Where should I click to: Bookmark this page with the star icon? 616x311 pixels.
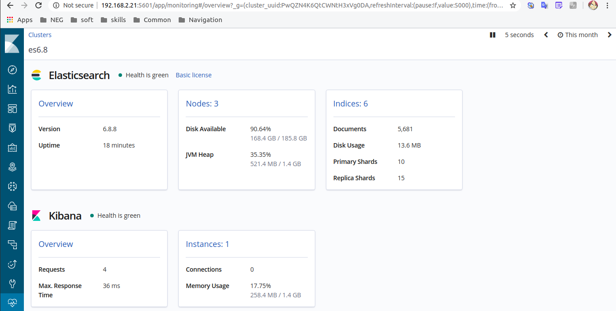tap(513, 5)
